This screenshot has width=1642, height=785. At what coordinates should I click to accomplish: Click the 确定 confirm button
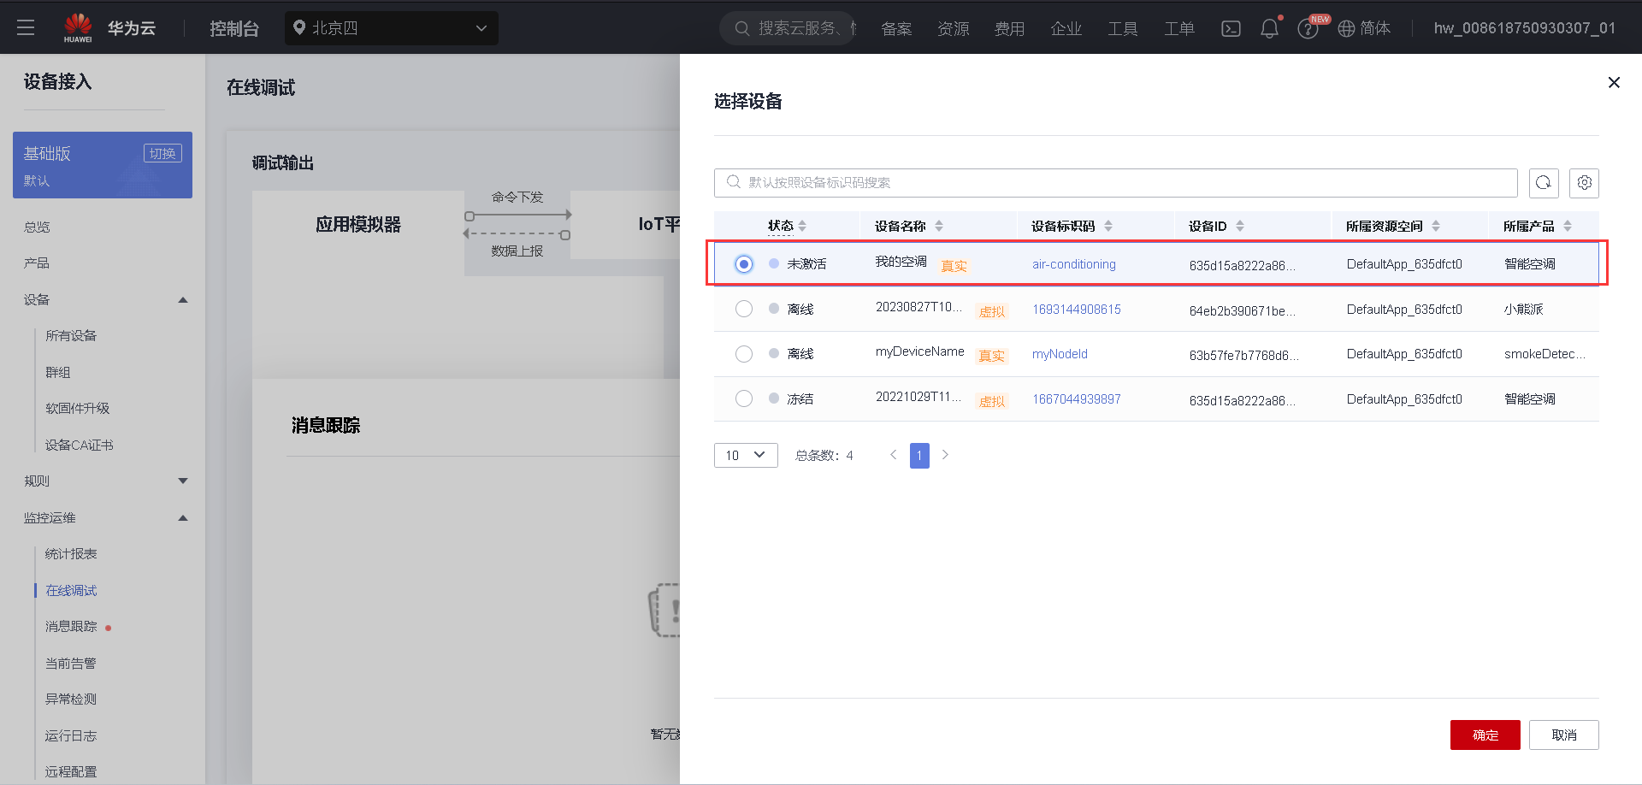(x=1485, y=735)
